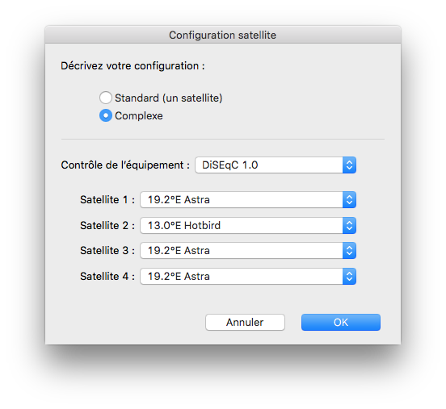446x409 pixels.
Task: Click the 'Standard (un satellite)' option label
Action: tap(168, 98)
